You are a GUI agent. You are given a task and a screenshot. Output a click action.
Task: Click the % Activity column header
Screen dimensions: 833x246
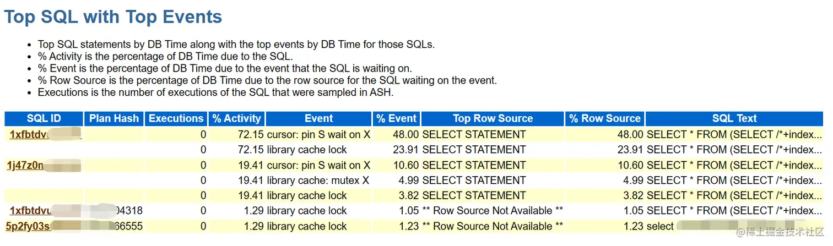pos(236,118)
